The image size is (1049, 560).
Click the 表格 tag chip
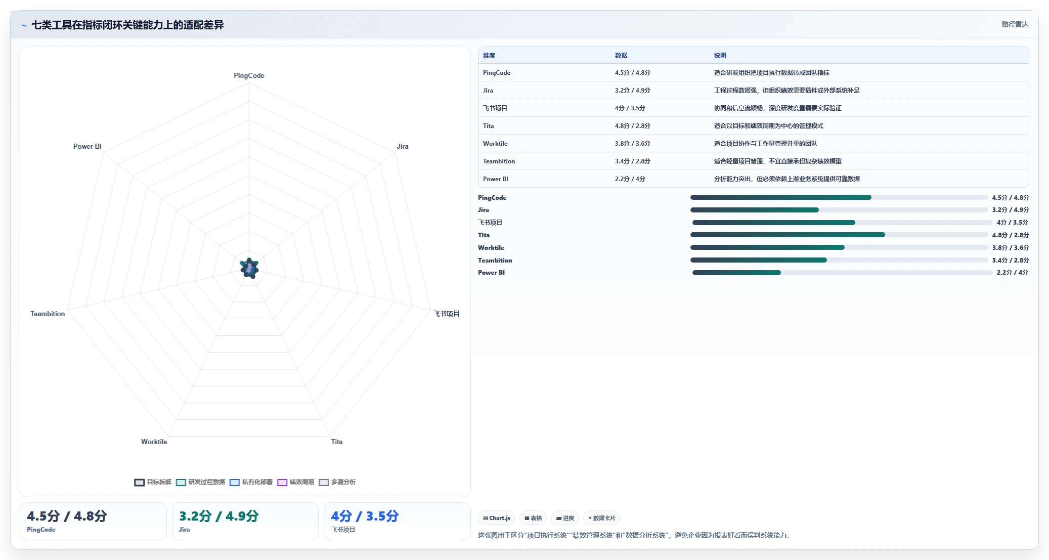tap(533, 518)
